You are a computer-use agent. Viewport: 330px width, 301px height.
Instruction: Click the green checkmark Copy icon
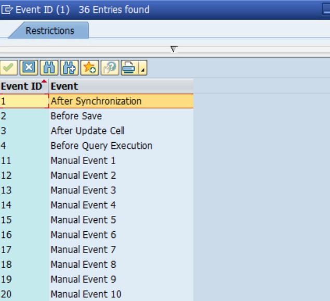[9, 67]
